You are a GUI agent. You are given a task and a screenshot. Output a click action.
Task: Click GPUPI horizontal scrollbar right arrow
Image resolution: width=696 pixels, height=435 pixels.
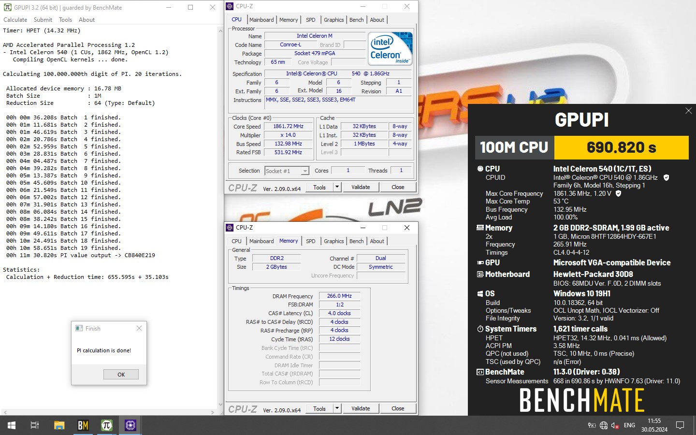tap(213, 412)
